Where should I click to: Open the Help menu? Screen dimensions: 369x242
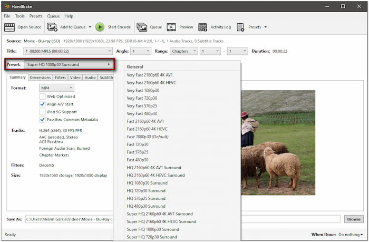(x=69, y=16)
